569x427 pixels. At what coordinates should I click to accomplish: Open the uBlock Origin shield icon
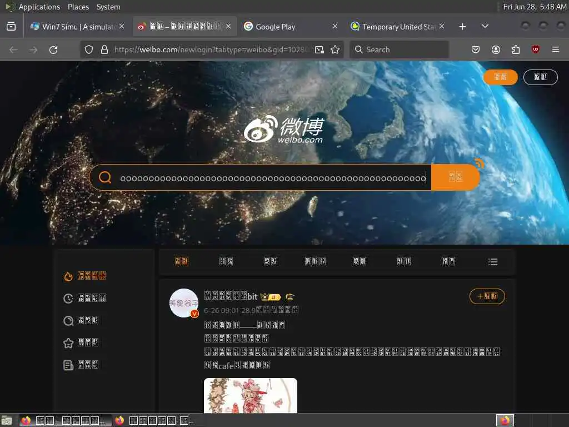(x=535, y=49)
